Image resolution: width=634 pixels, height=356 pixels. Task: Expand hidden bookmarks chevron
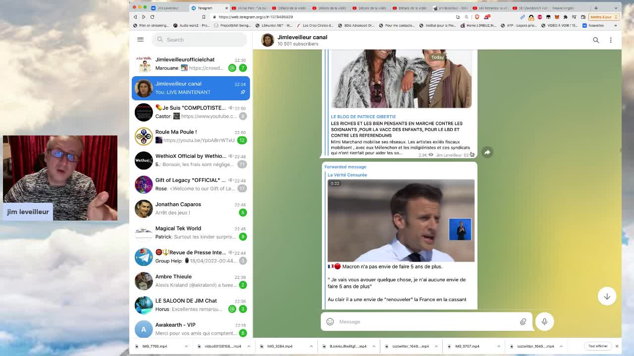click(616, 25)
